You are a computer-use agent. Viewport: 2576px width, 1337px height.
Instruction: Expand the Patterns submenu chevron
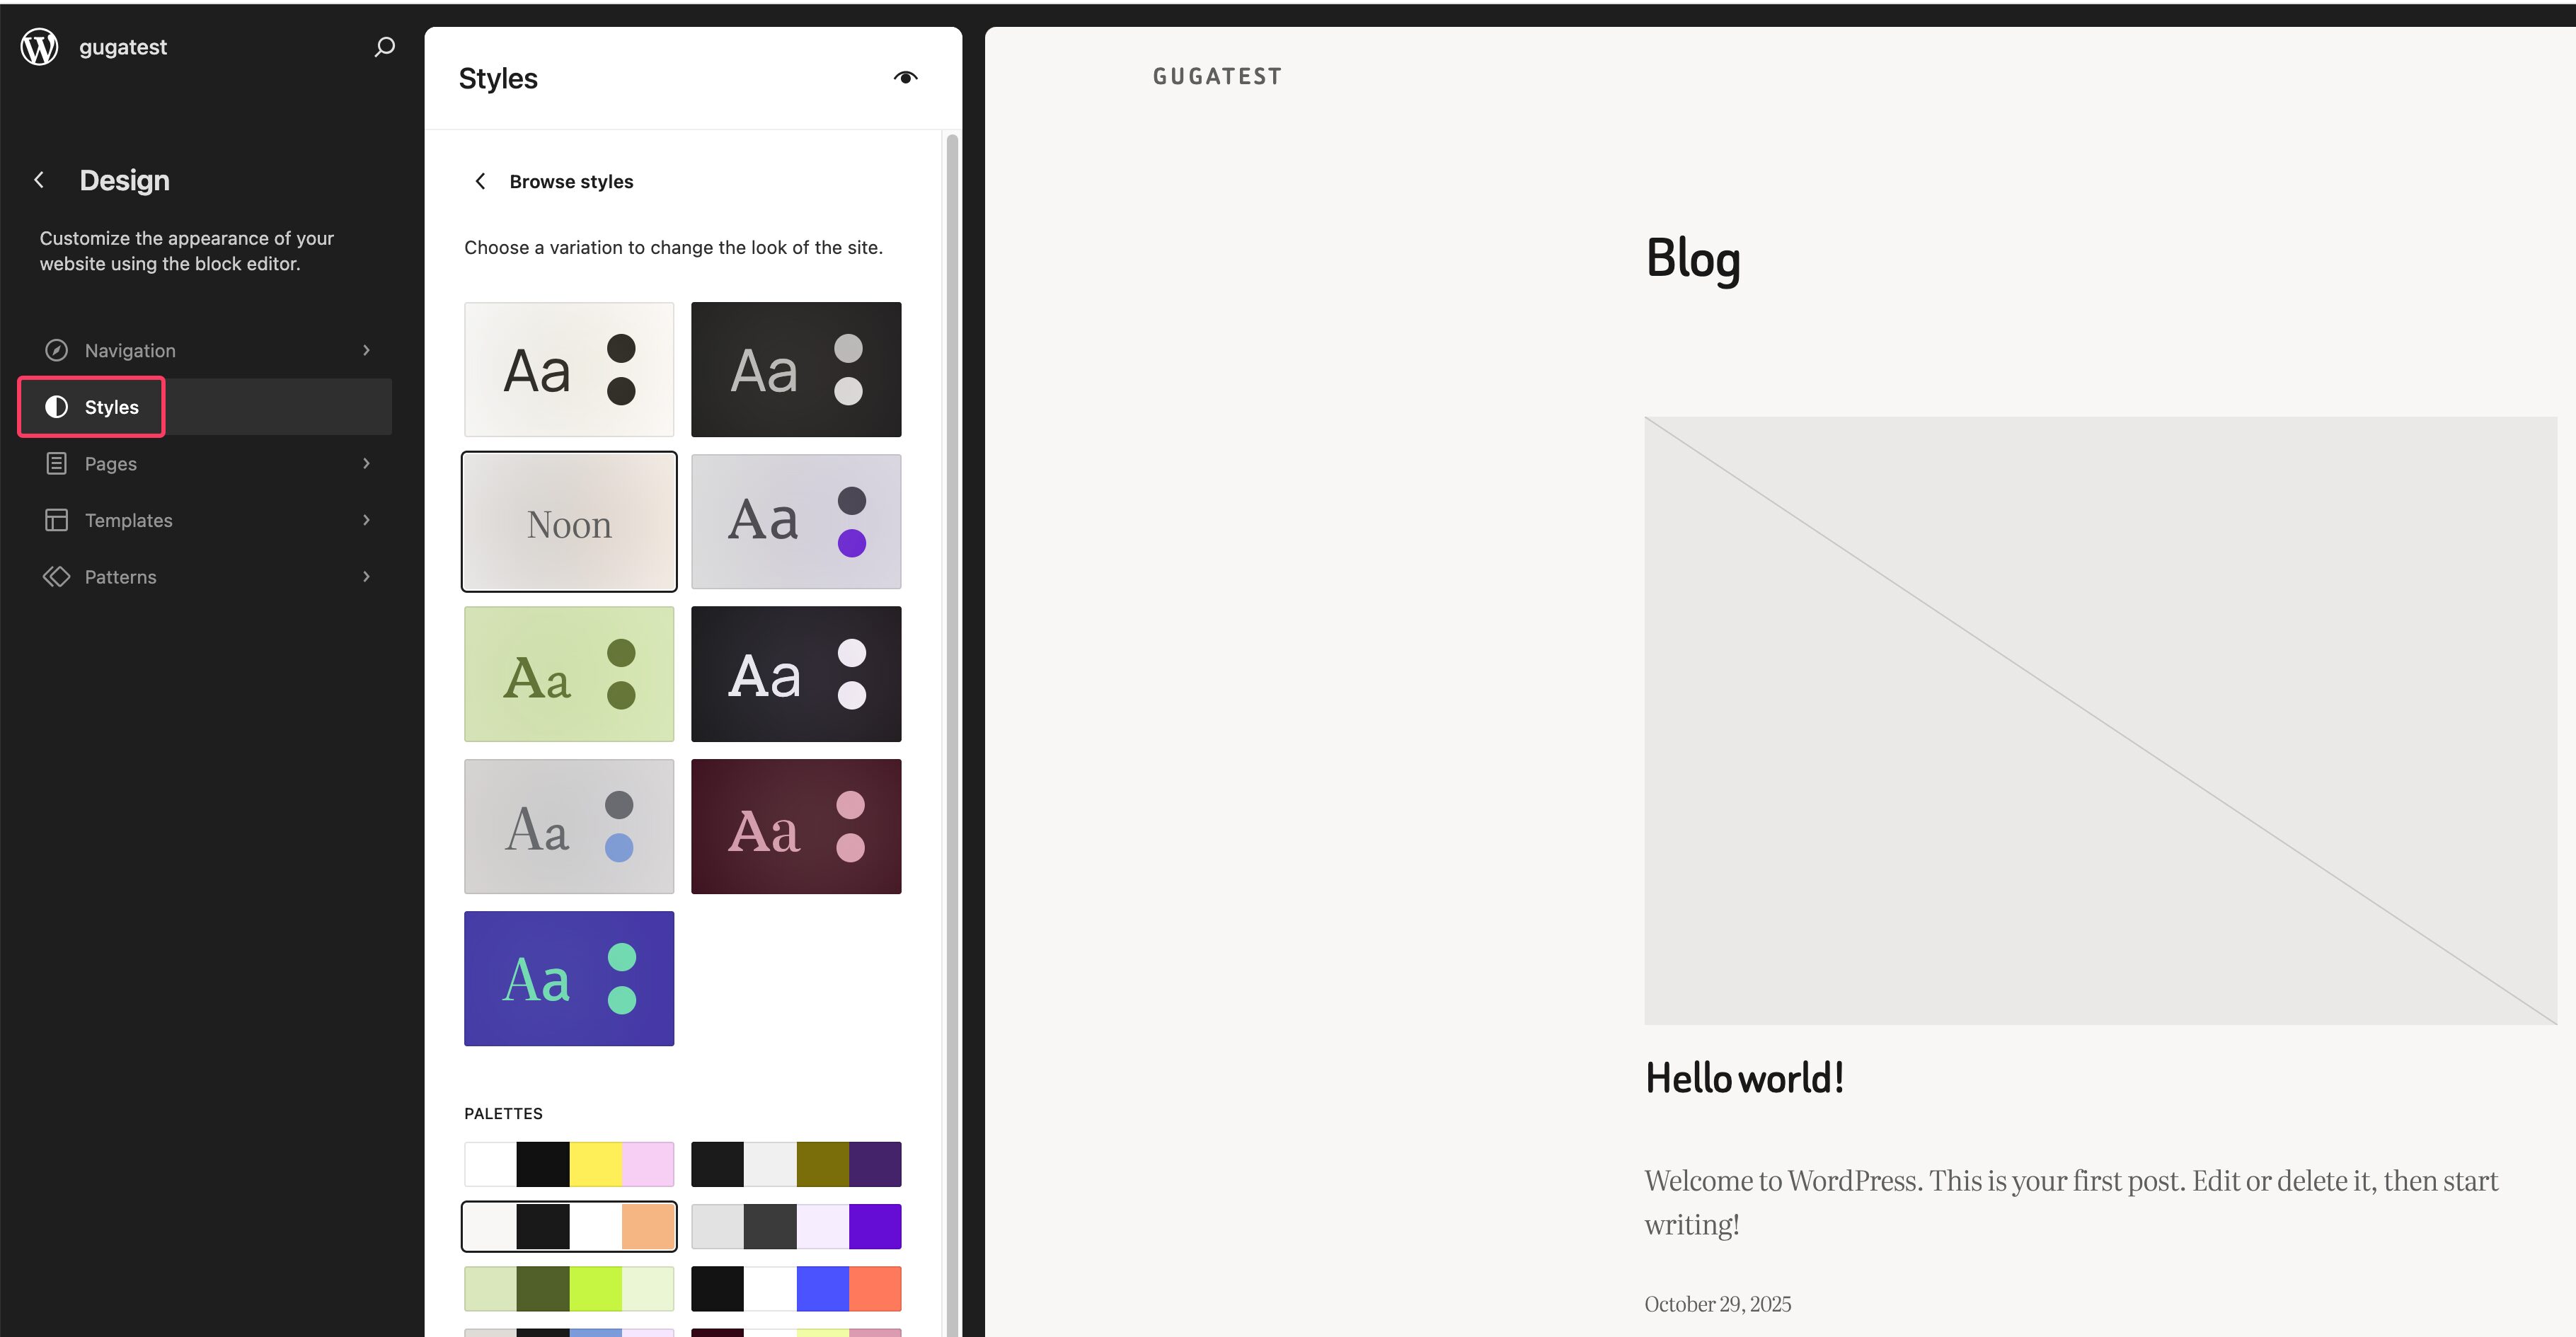(367, 577)
